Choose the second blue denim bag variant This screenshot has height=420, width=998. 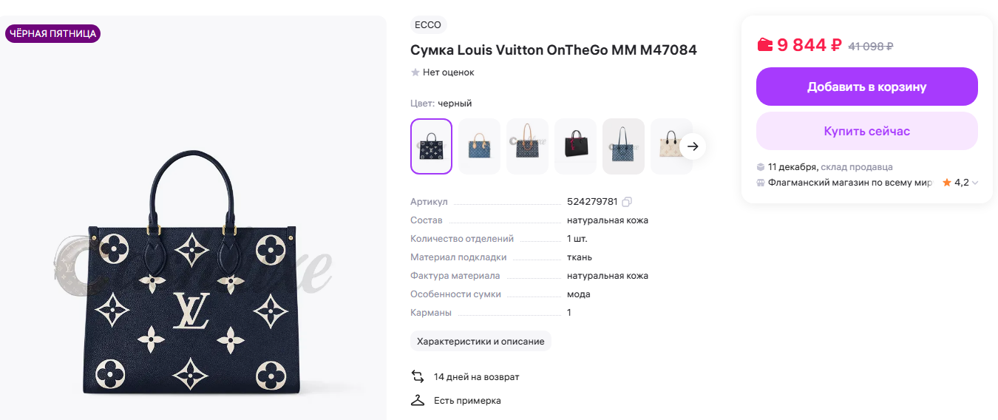527,146
